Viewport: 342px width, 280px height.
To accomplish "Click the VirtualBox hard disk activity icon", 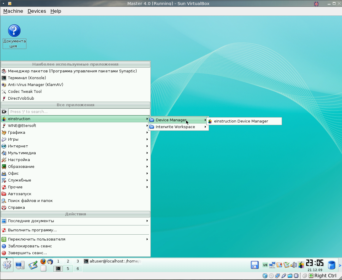I will [265, 276].
